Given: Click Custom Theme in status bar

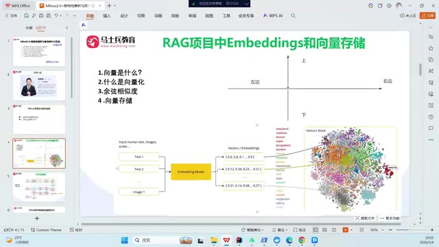Looking at the screenshot, I should 46,230.
